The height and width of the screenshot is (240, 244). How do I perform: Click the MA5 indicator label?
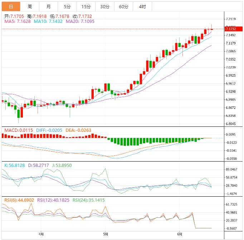tap(17, 21)
